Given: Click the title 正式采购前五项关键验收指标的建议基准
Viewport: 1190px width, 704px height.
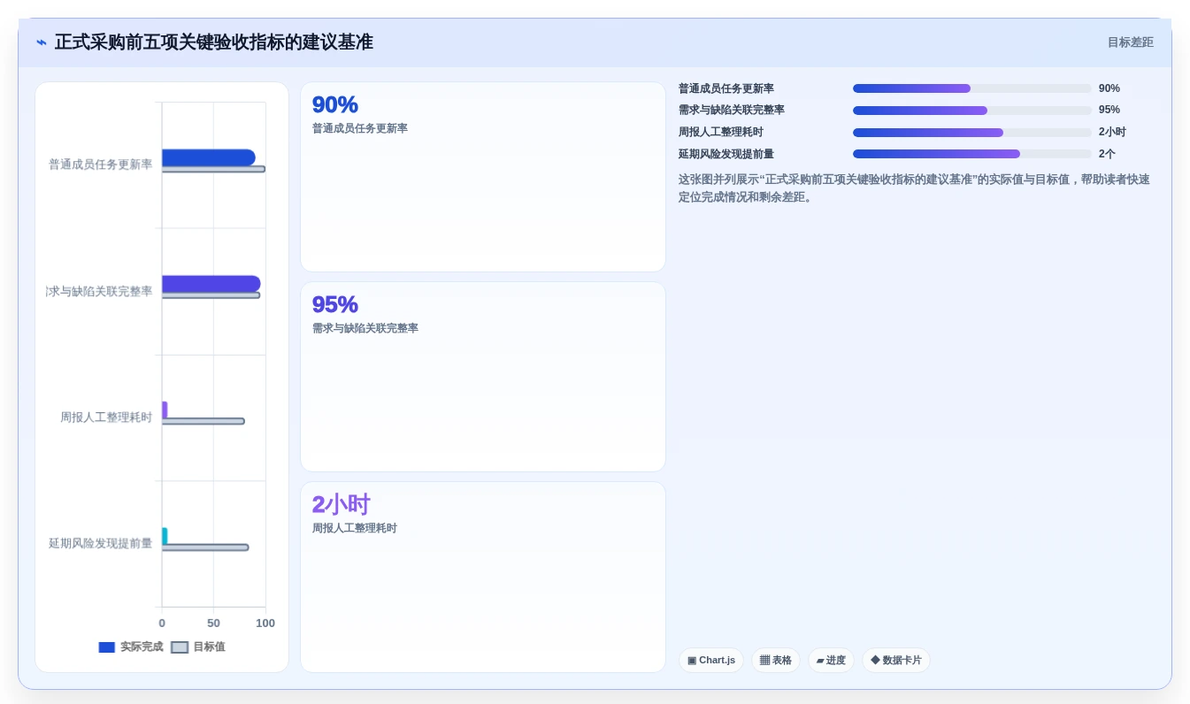Looking at the screenshot, I should point(214,42).
